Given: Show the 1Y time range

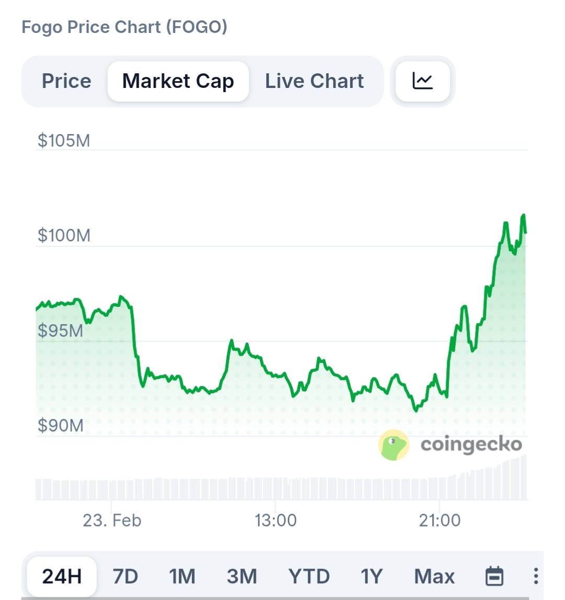Looking at the screenshot, I should point(371,576).
